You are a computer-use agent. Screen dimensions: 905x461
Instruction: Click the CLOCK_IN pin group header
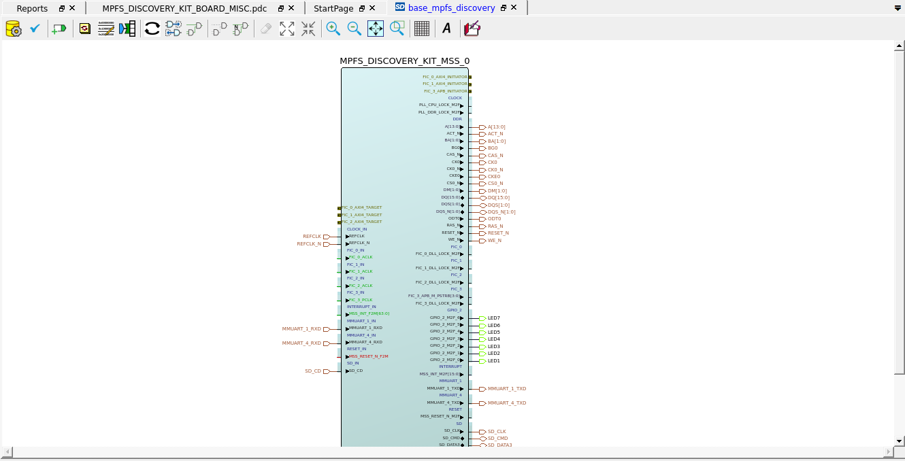coord(357,229)
